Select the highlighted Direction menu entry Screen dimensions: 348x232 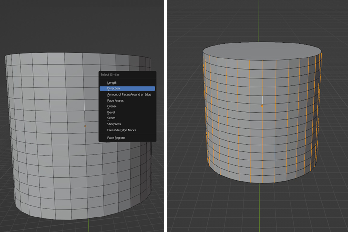coord(127,88)
